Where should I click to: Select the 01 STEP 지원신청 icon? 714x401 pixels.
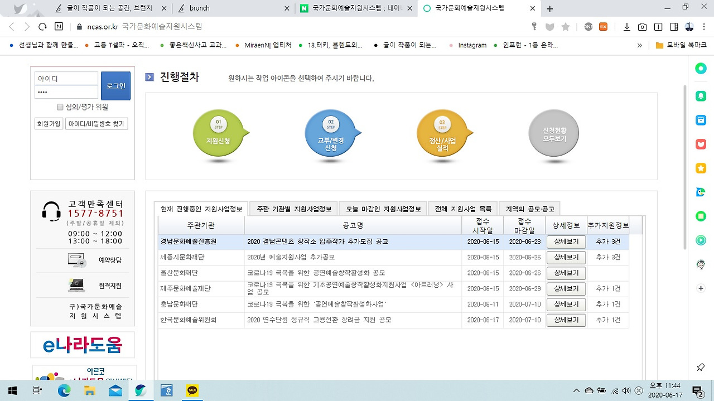click(x=219, y=134)
